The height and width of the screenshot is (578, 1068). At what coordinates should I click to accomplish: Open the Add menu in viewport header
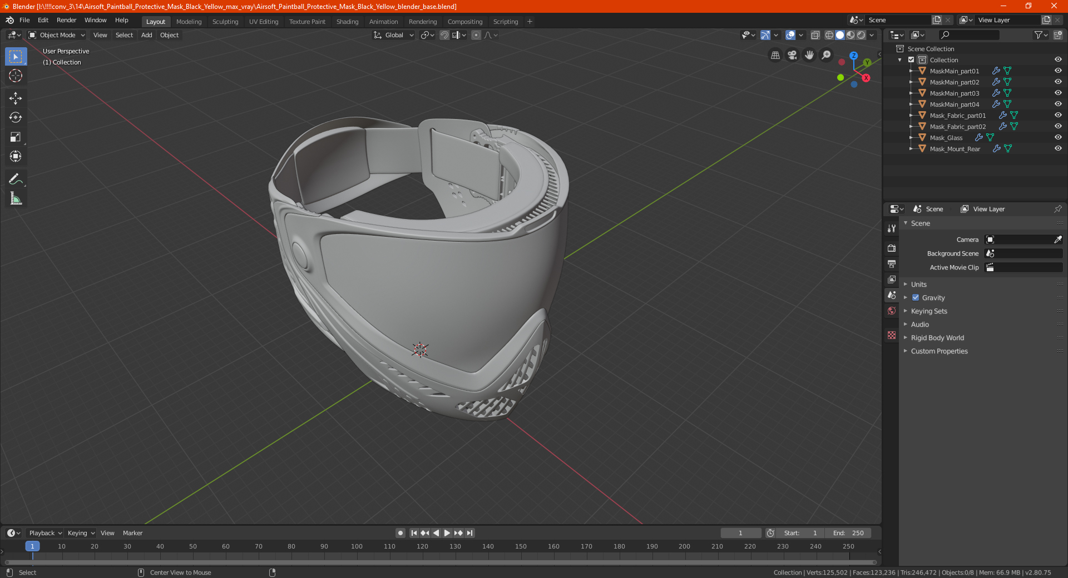[x=147, y=35]
